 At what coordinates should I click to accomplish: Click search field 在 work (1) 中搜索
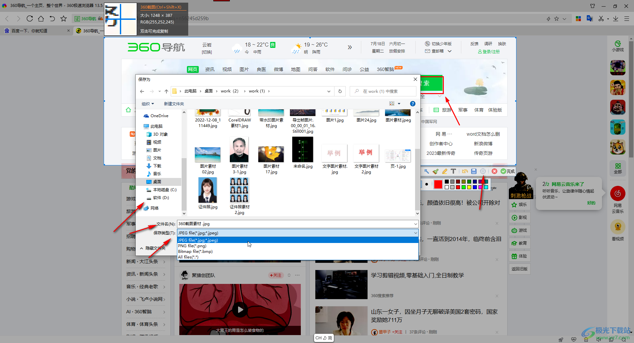click(383, 91)
